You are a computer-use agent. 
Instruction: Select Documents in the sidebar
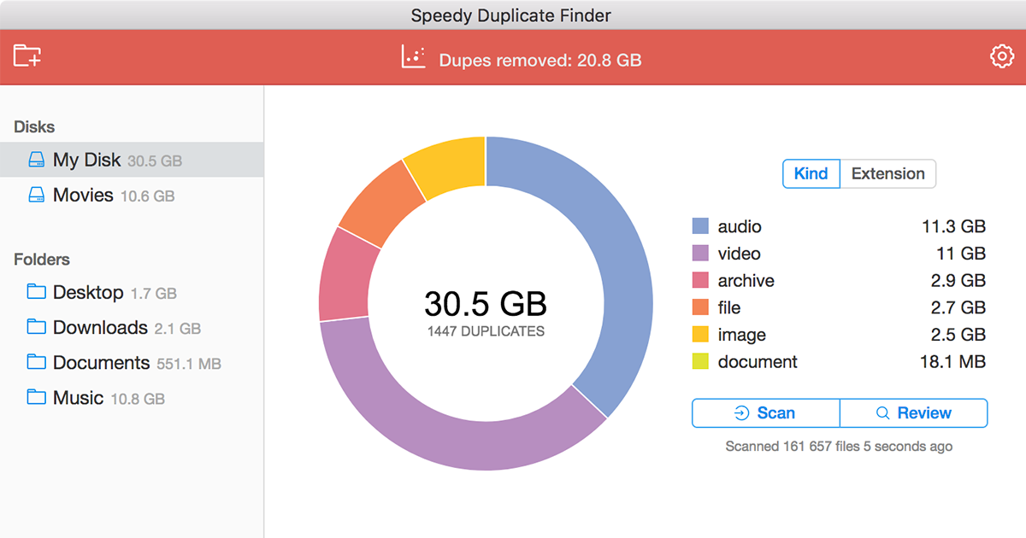click(x=132, y=362)
